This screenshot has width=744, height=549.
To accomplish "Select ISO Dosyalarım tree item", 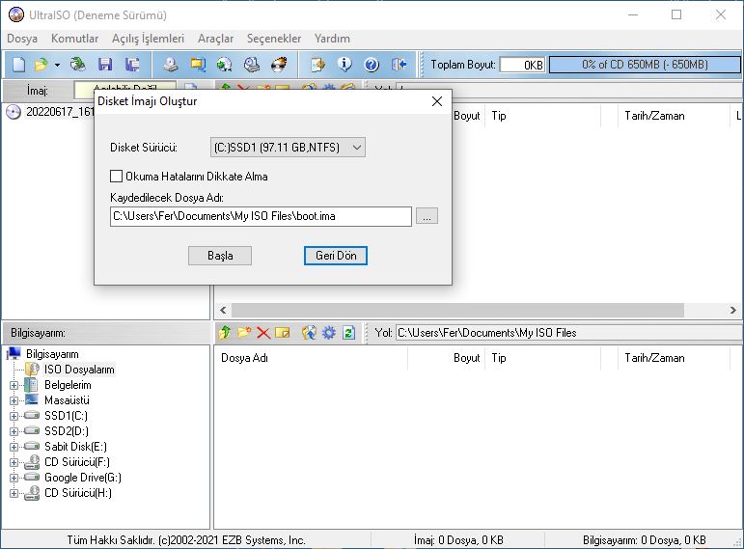I will [79, 370].
